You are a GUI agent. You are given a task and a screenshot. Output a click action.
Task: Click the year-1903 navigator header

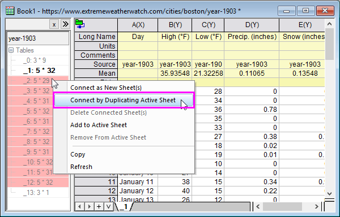pos(38,38)
